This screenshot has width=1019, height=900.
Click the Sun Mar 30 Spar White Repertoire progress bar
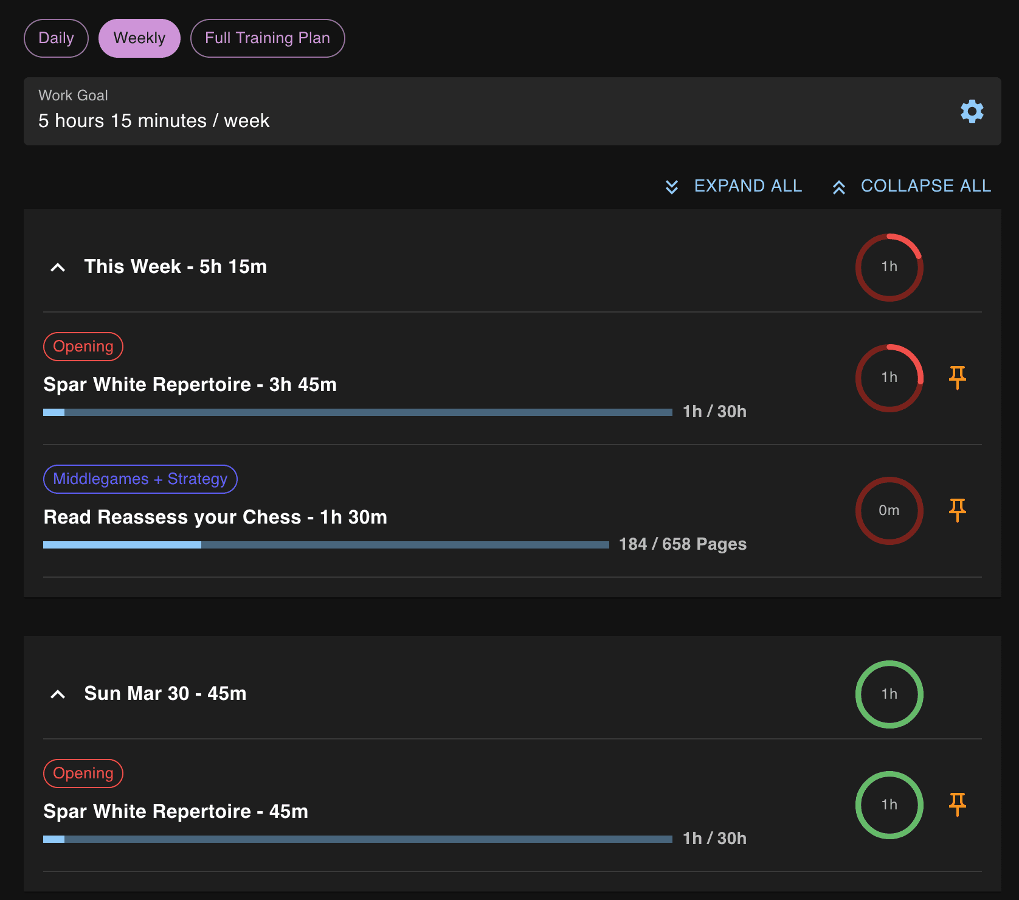click(x=358, y=839)
